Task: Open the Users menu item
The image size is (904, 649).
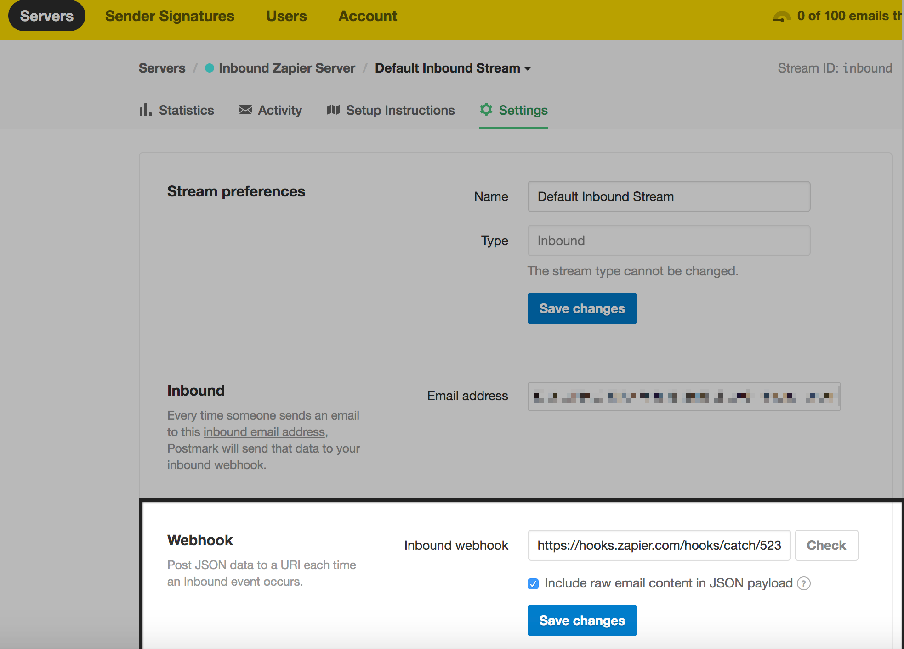Action: [x=286, y=16]
